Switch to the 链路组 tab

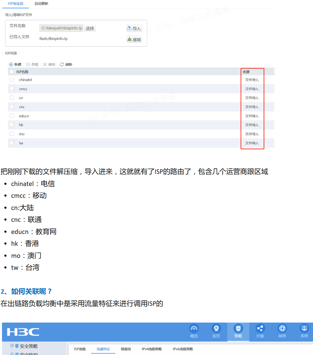pos(126,349)
